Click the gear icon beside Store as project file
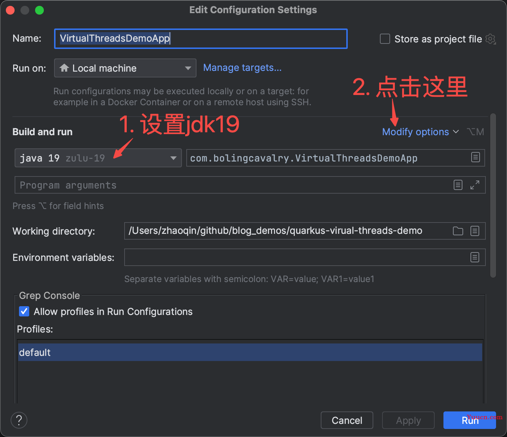507x437 pixels. pos(491,39)
